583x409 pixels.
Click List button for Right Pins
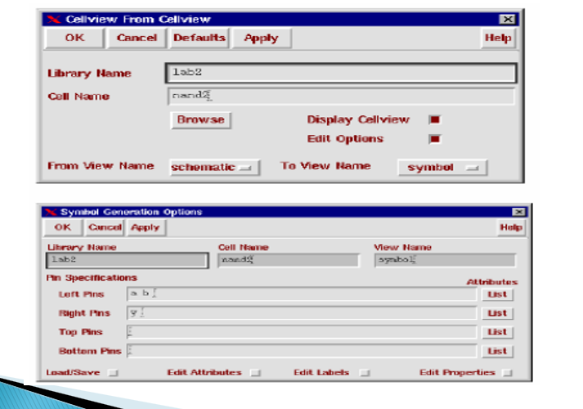tap(497, 313)
